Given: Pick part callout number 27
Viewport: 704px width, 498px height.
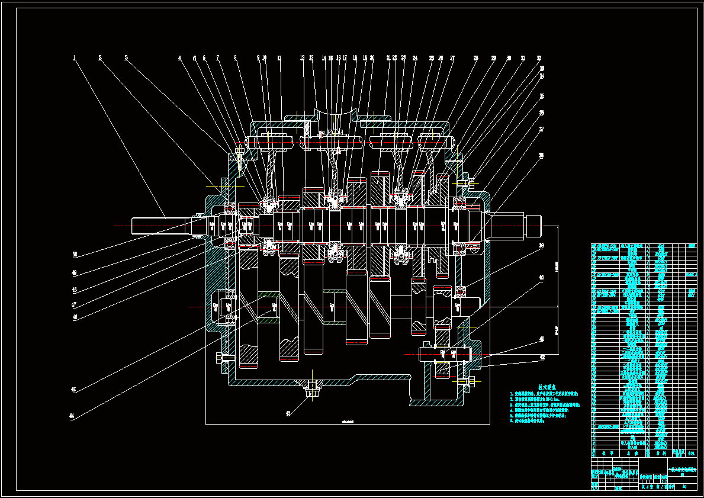Looking at the screenshot, I should [x=452, y=58].
